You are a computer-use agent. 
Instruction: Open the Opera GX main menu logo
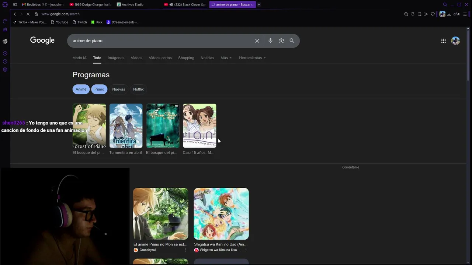(x=5, y=4)
